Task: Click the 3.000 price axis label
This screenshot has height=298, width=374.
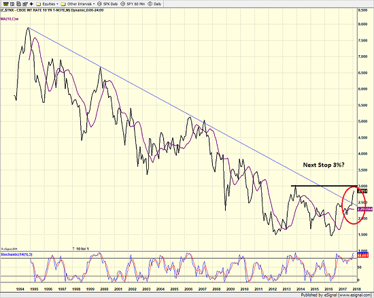Action: pos(363,186)
